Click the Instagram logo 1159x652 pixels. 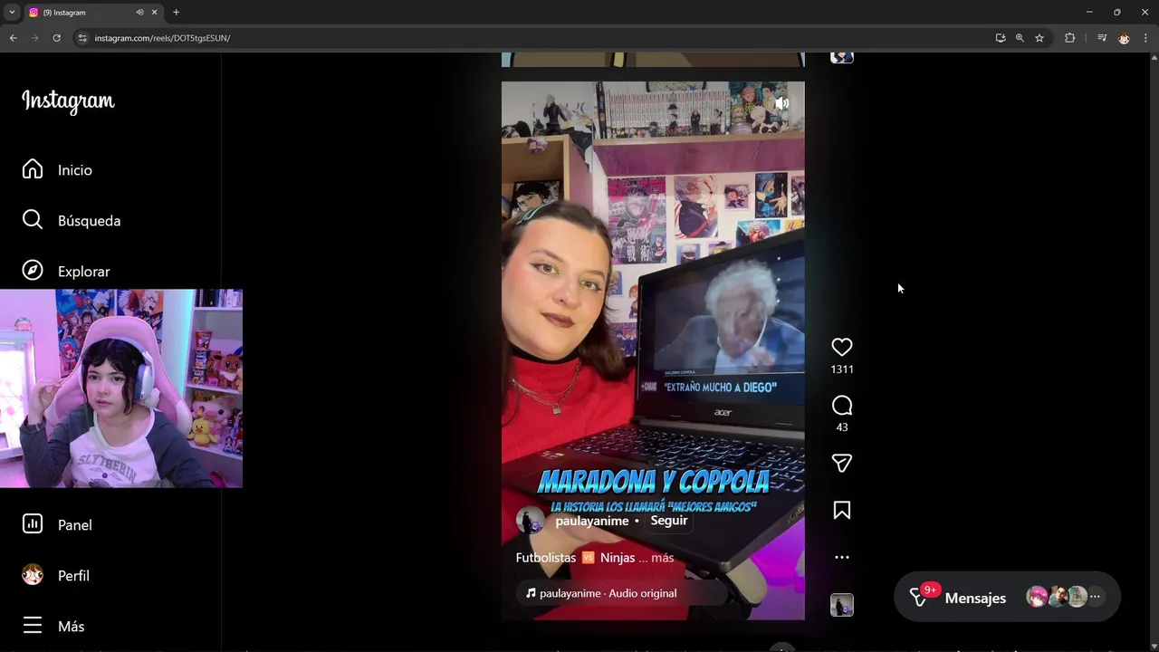click(68, 101)
